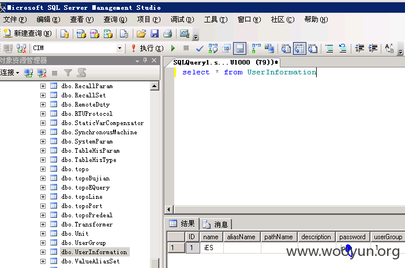Open the File (文件) menu
Screen dimensions: 405x268
[x=15, y=20]
